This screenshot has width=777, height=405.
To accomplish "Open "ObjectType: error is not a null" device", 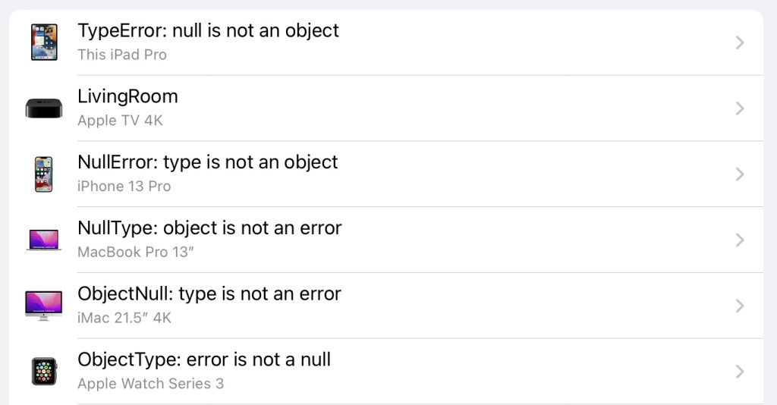I will tap(204, 359).
